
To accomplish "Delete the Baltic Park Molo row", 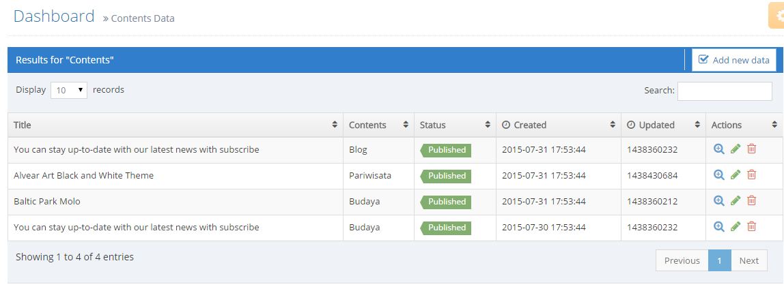I will (x=751, y=200).
